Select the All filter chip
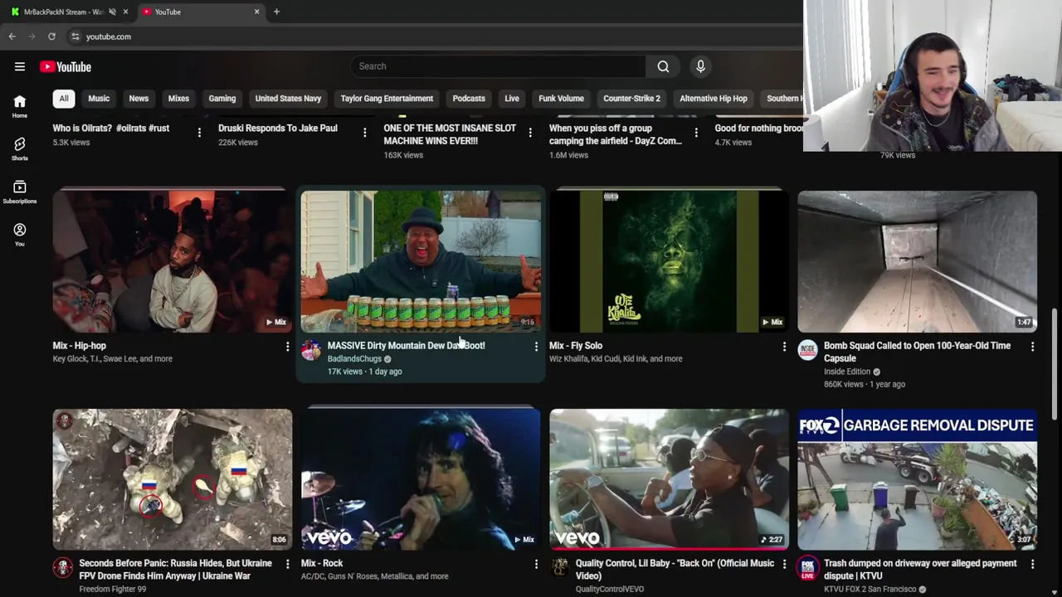Viewport: 1062px width, 597px height. [64, 99]
